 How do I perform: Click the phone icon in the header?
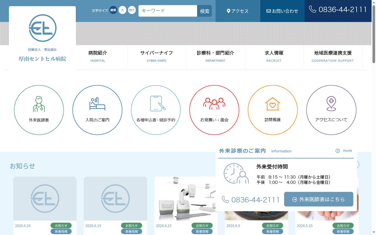(313, 9)
